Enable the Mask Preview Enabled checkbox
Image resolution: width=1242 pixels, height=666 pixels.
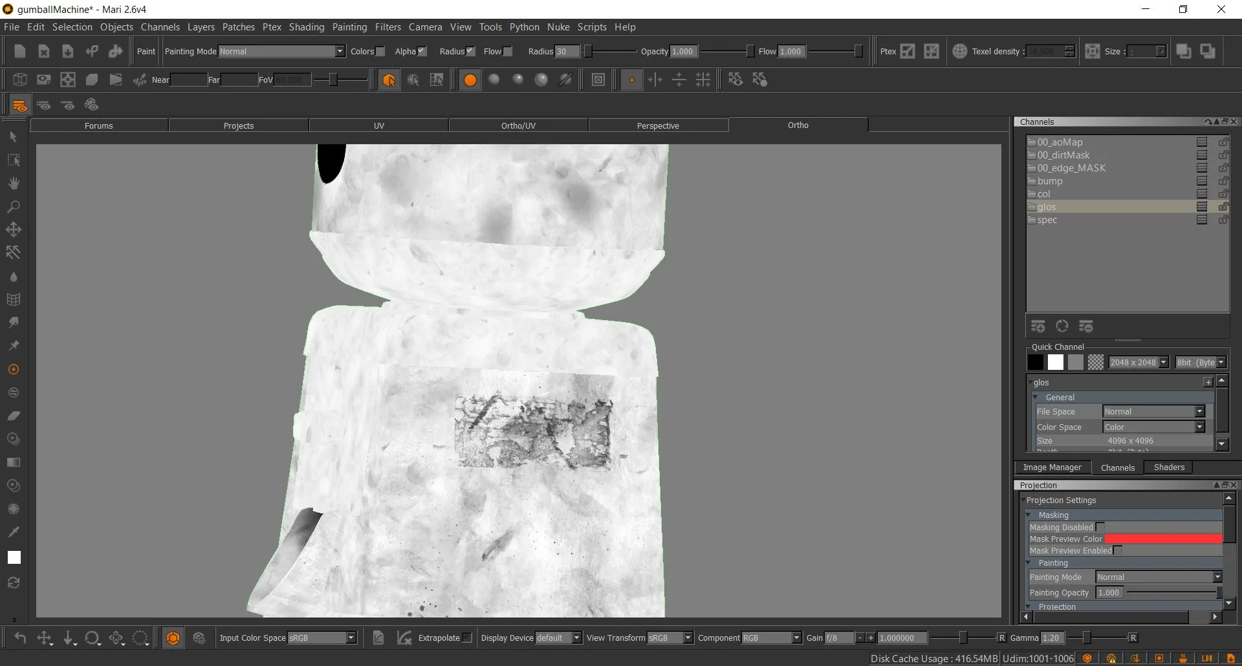1118,550
